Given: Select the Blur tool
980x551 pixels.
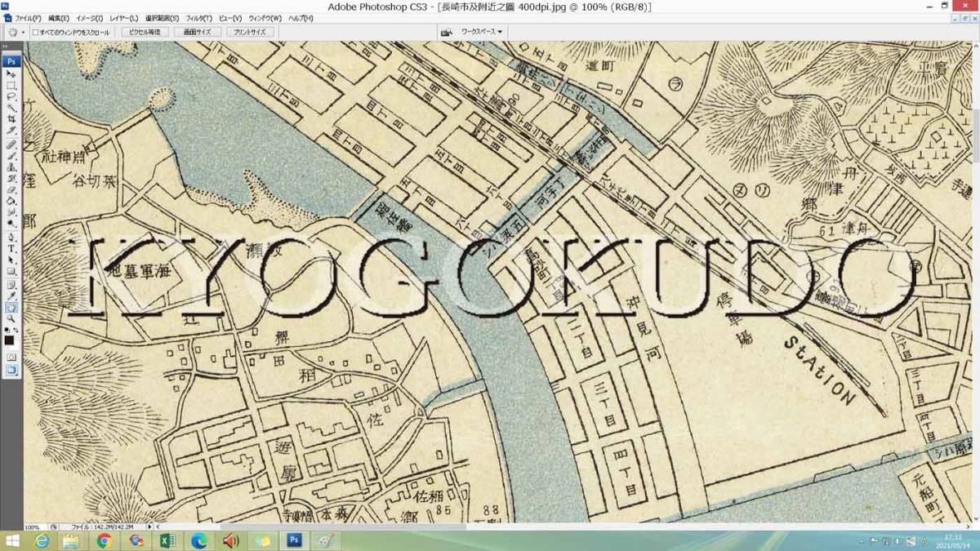Looking at the screenshot, I should (12, 211).
